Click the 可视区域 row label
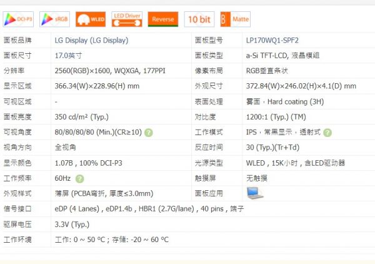Screen dimensions: 375x264 coord(17,102)
